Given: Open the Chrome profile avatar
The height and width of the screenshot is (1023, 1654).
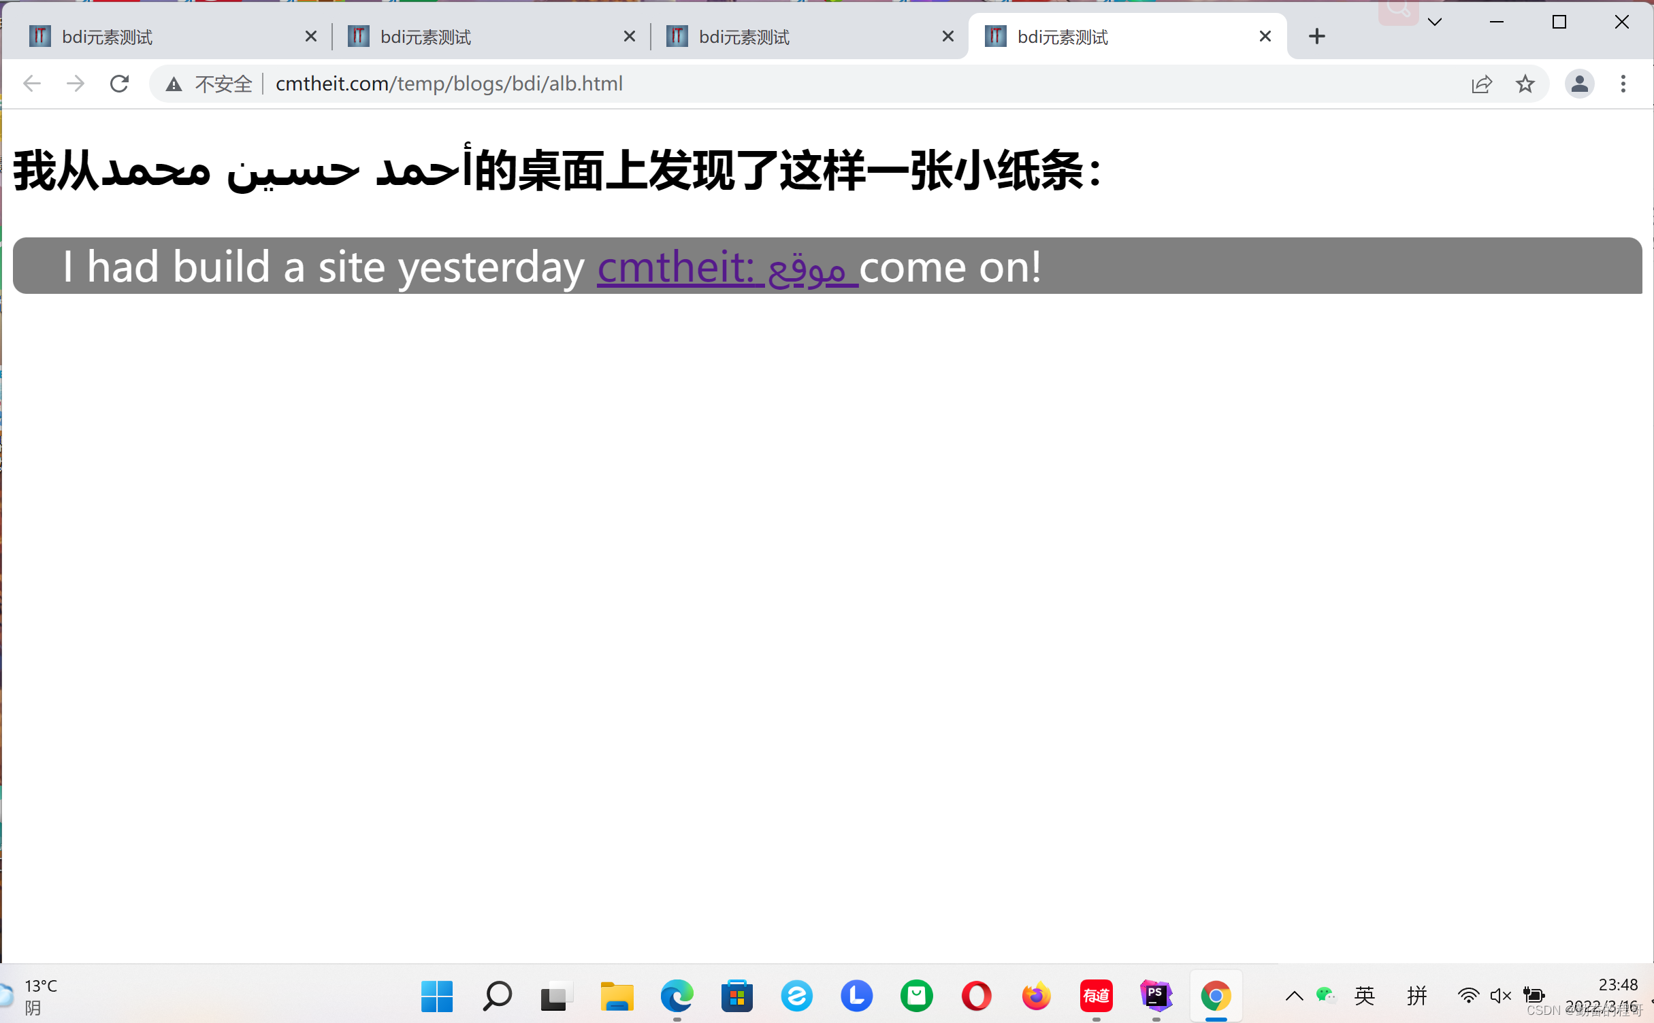Looking at the screenshot, I should coord(1579,84).
